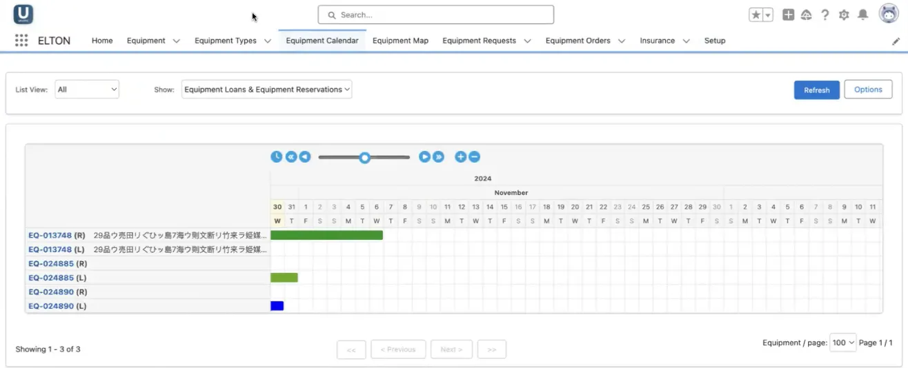Open the favorites list dropdown arrow
Viewport: 908px width, 368px height.
[768, 14]
